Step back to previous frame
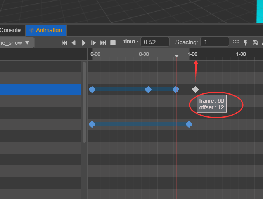Screen dimensions: 263x199 tap(74, 43)
